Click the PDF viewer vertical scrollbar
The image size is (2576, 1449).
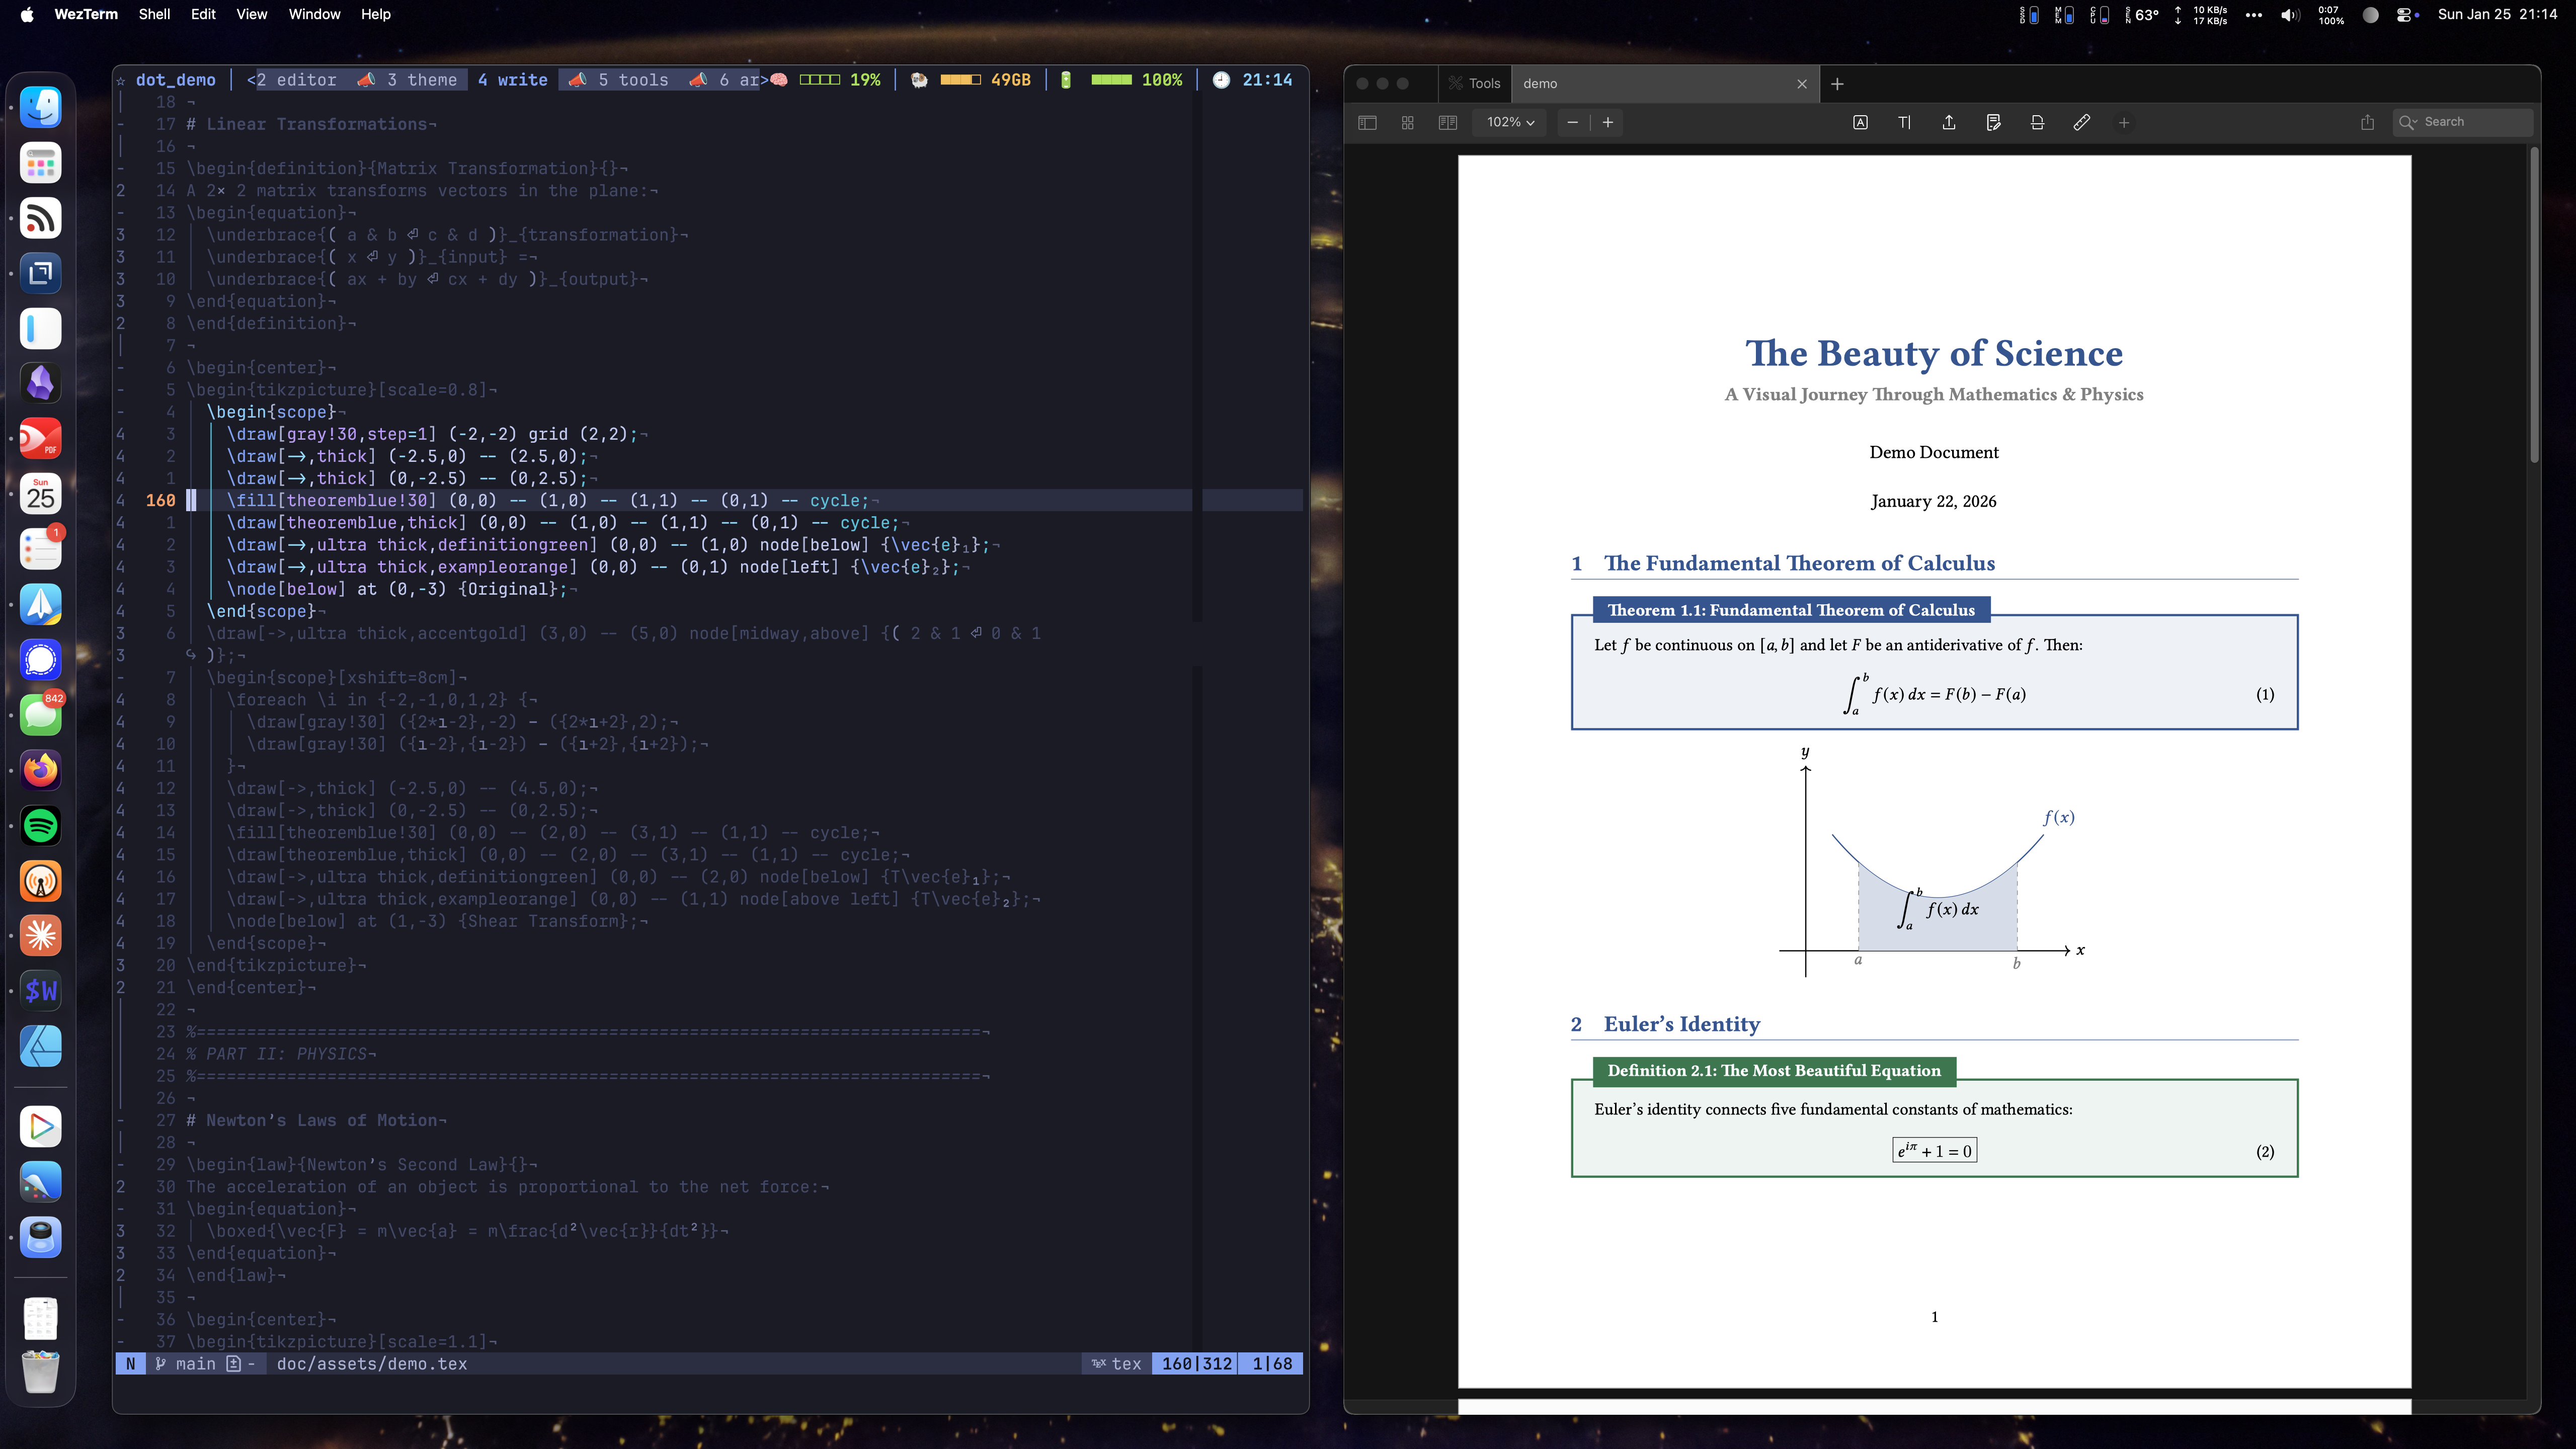[x=2534, y=305]
